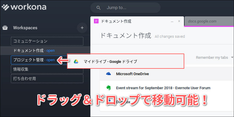
Task: Select the プロジェクト管理 workspace
Action: 39,60
